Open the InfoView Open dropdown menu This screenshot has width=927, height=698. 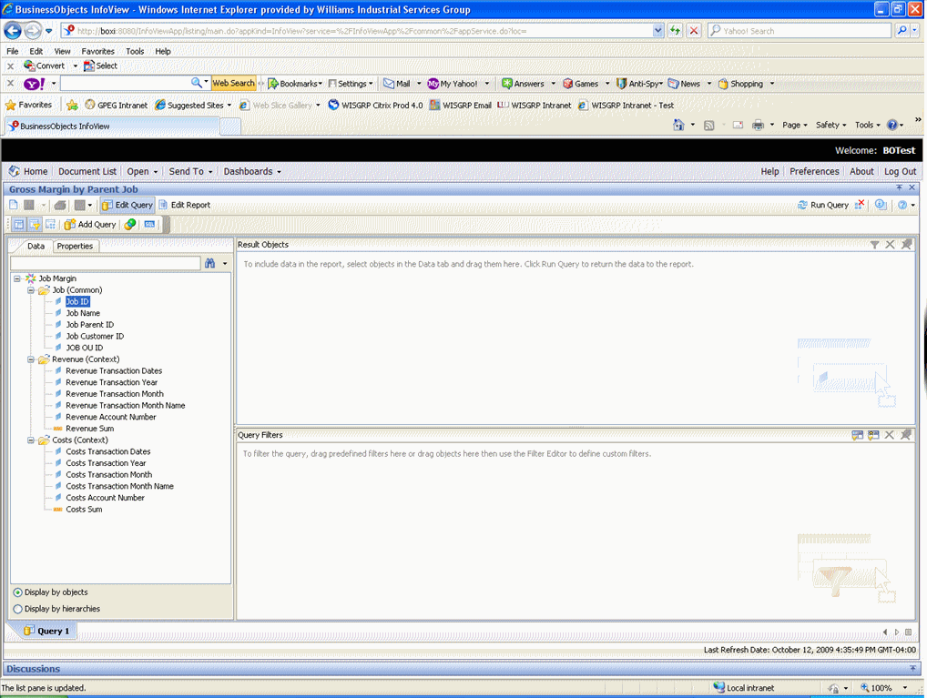click(x=142, y=171)
